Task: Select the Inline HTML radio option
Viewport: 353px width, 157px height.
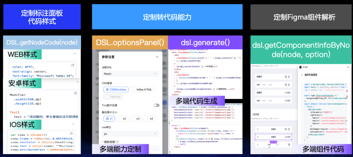Action: (x=142, y=90)
